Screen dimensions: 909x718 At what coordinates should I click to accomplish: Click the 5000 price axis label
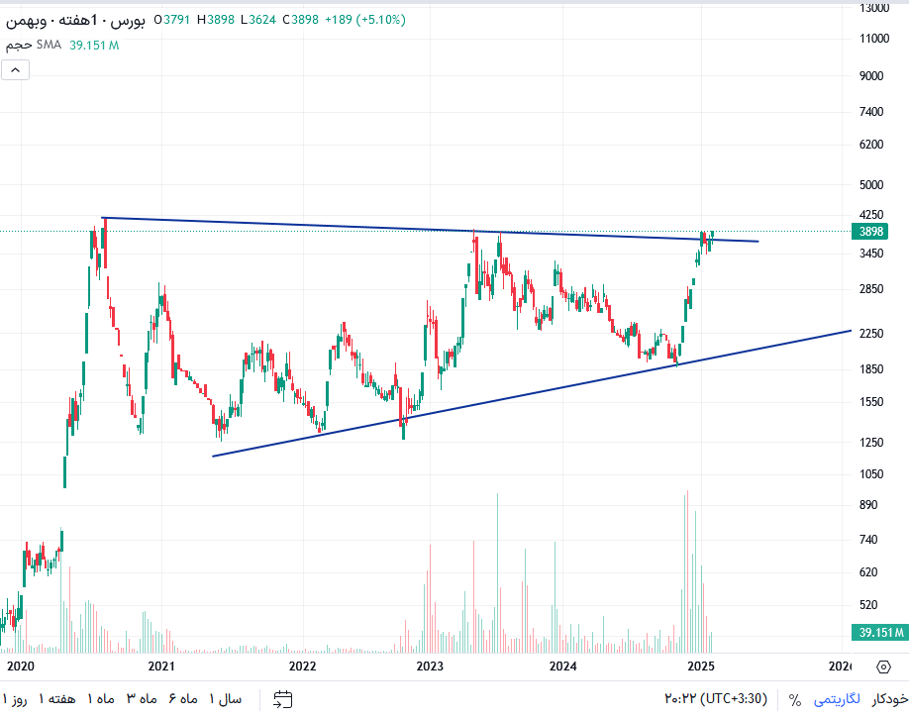[871, 185]
